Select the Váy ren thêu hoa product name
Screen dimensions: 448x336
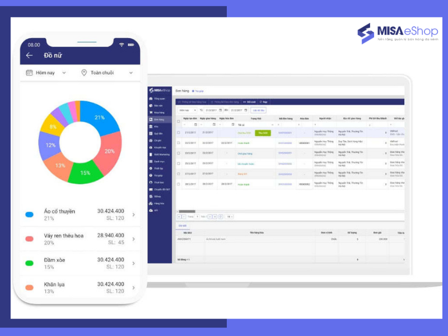64,236
